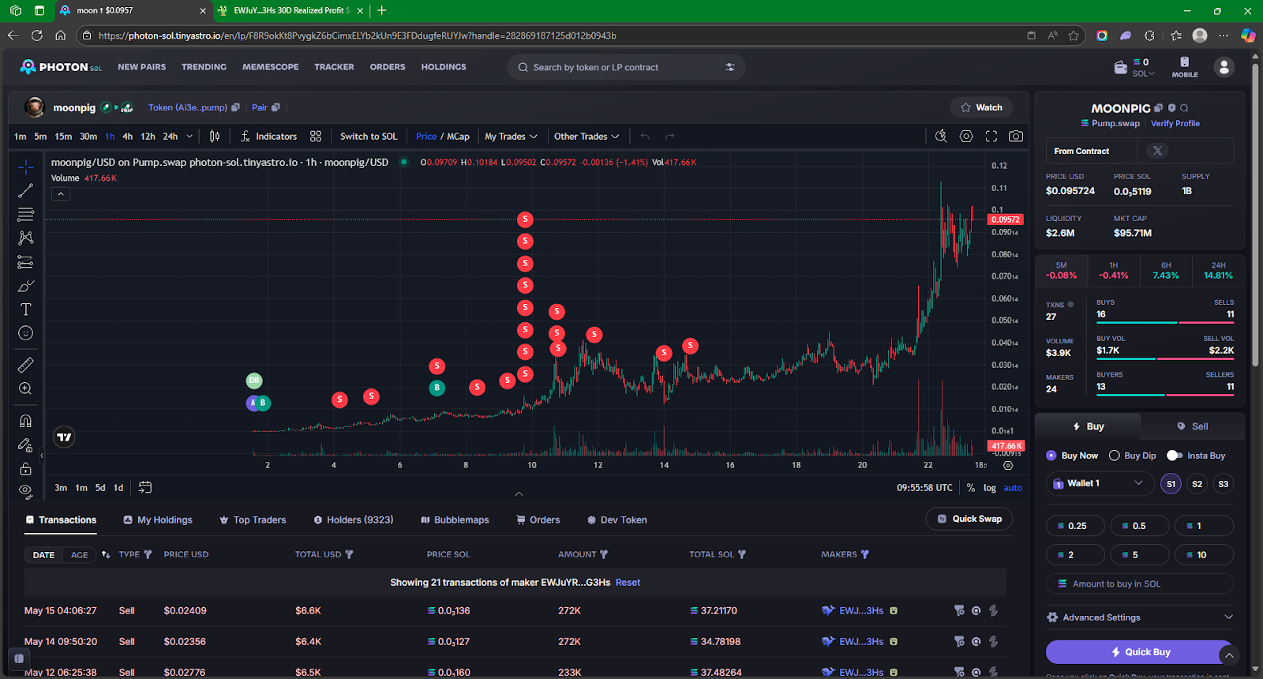
Task: Switch to the Top Traders tab
Action: pyautogui.click(x=253, y=520)
